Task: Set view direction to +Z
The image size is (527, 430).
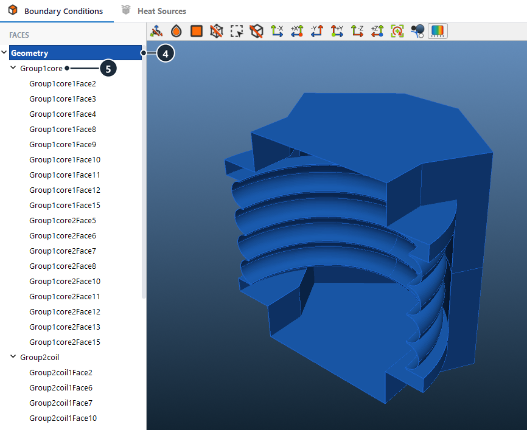Action: coord(377,31)
